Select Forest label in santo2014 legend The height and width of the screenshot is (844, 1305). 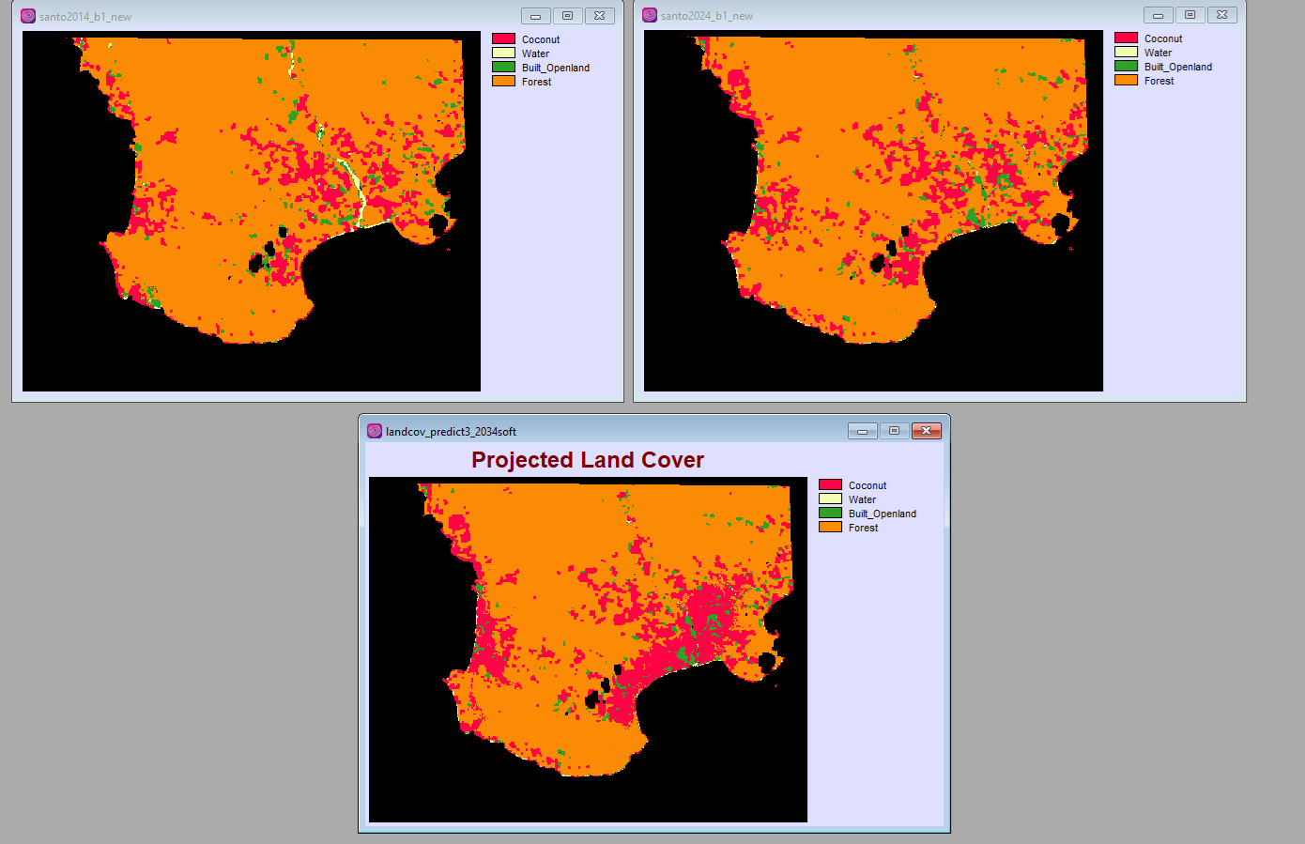coord(537,82)
